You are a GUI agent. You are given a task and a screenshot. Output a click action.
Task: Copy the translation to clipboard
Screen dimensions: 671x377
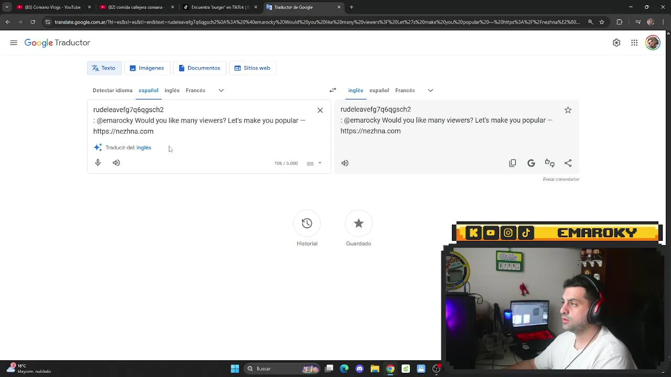tap(513, 163)
